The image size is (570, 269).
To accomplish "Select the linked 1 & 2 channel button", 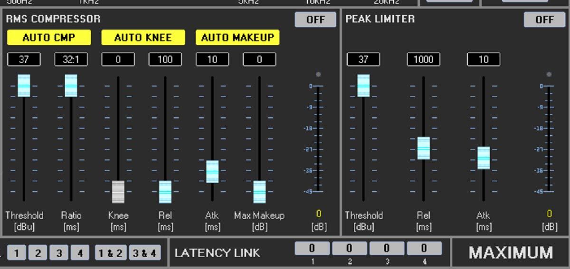I will coord(111,253).
